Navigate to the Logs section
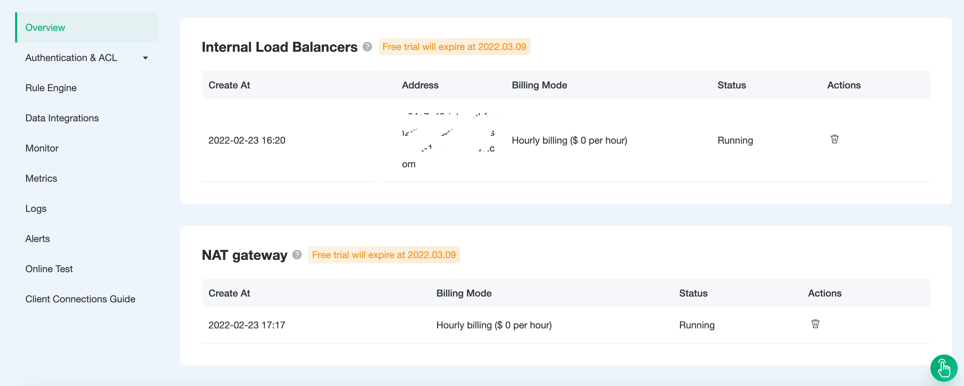 click(x=36, y=208)
